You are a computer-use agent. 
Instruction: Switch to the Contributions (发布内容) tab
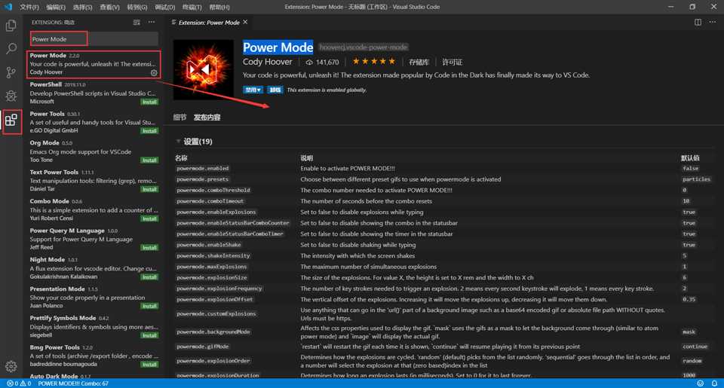(207, 118)
